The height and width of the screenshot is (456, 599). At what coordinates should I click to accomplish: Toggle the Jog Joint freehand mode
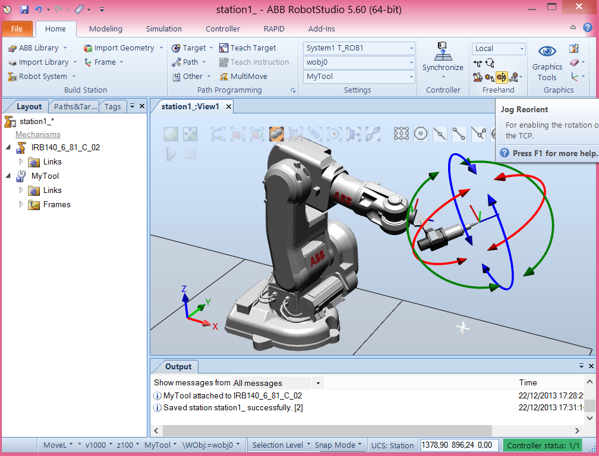[477, 77]
